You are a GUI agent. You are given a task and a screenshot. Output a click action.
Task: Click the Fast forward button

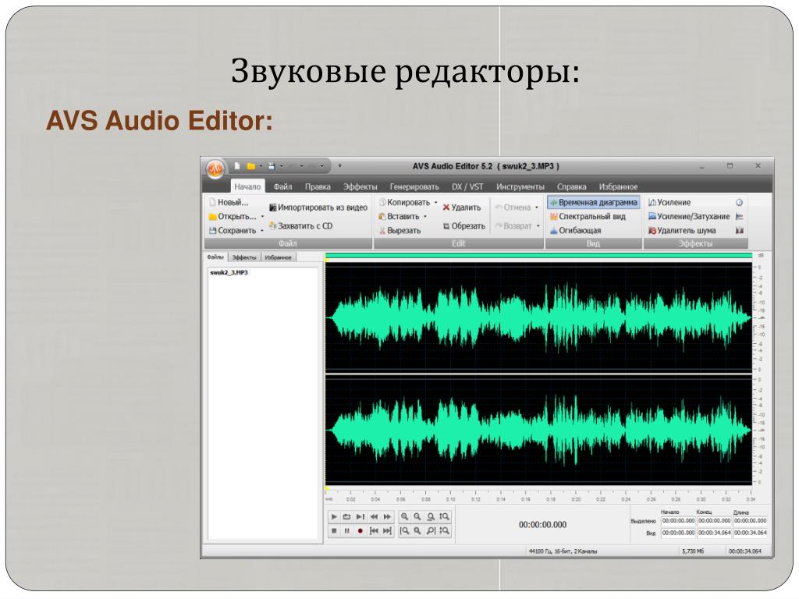coord(387,516)
